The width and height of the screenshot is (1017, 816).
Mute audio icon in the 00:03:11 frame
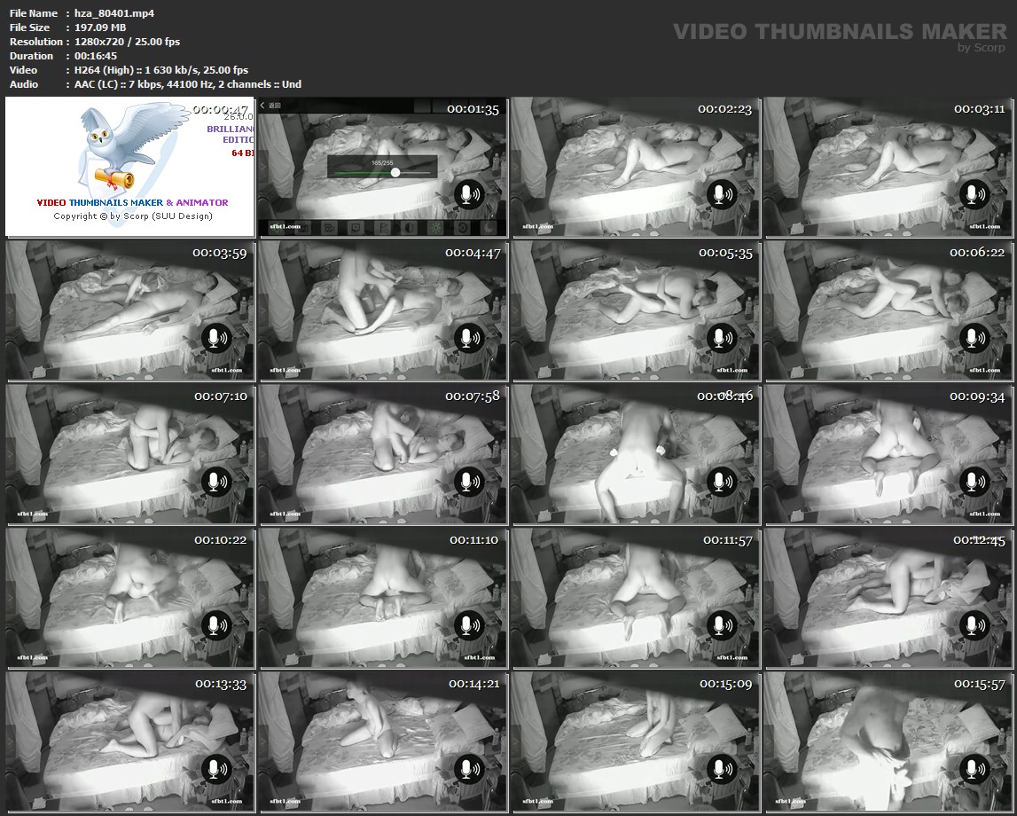[973, 194]
